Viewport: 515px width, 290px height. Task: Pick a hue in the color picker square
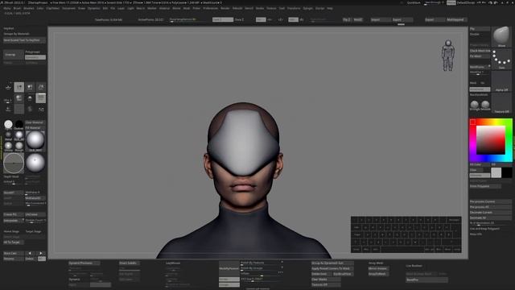pyautogui.click(x=491, y=140)
